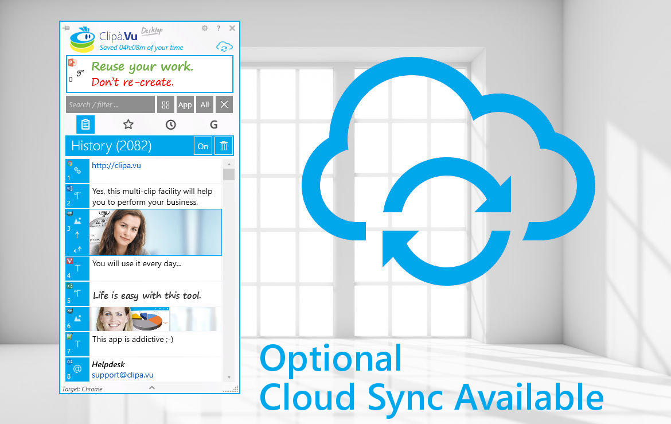Click the history list scrollbar thumb
This screenshot has height=424, width=671.
click(229, 175)
